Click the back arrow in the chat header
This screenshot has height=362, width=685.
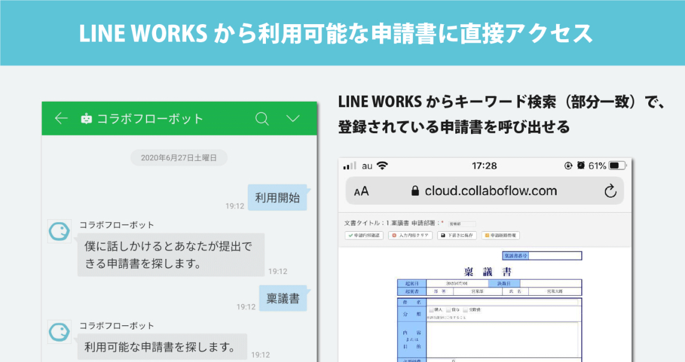60,119
